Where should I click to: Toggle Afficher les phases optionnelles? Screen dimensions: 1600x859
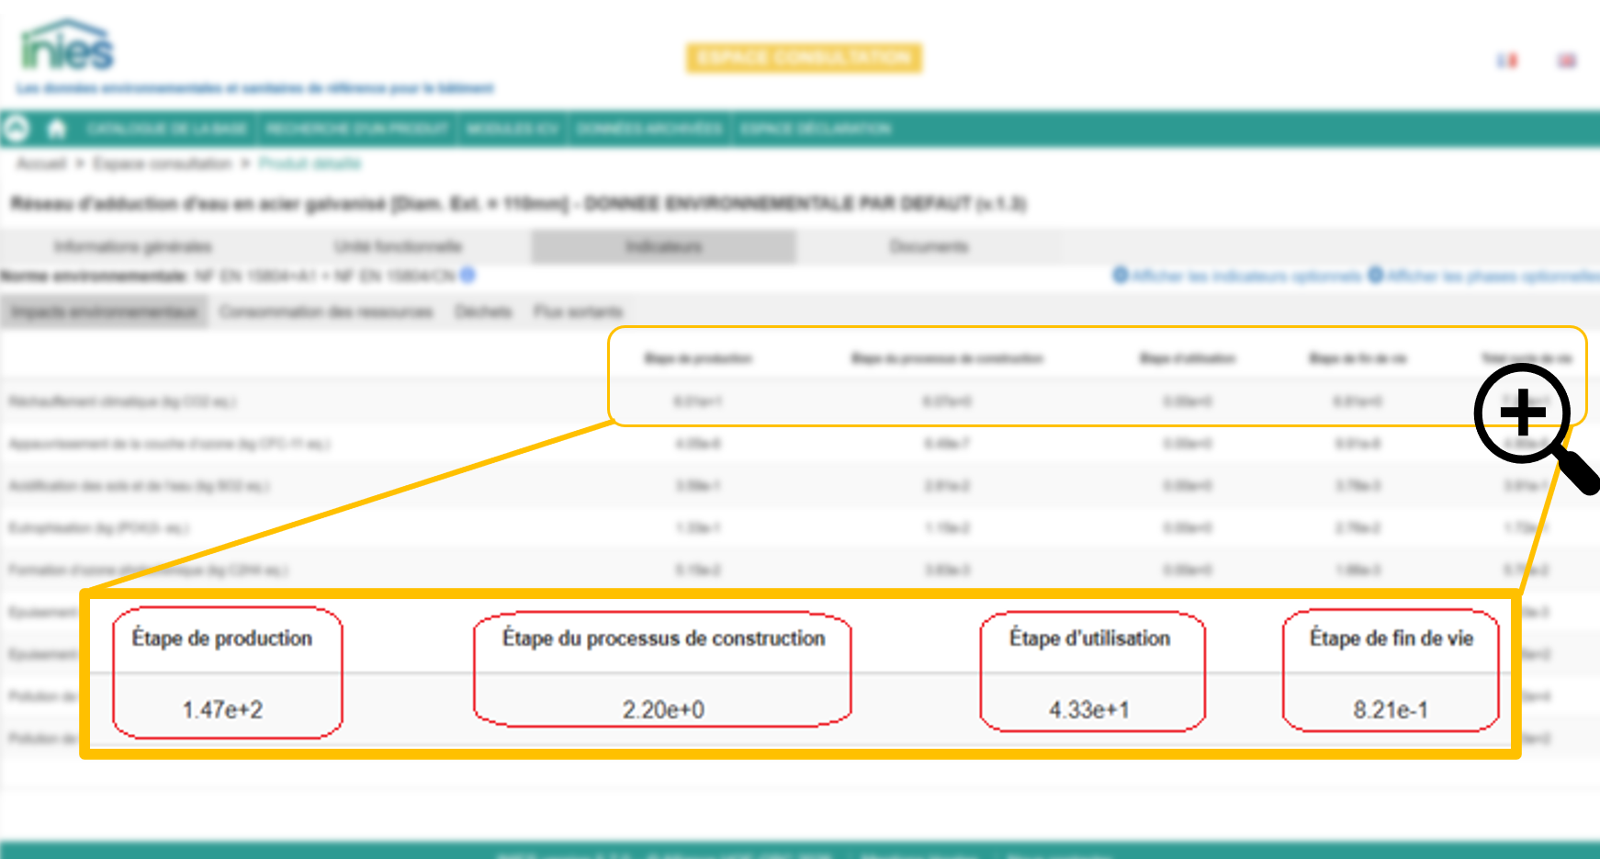[x=1483, y=276]
